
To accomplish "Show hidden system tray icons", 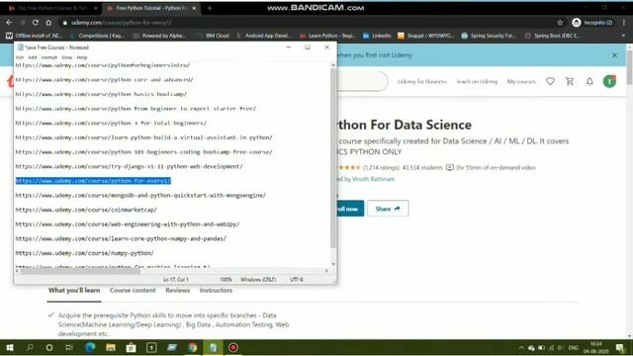I will click(x=521, y=347).
